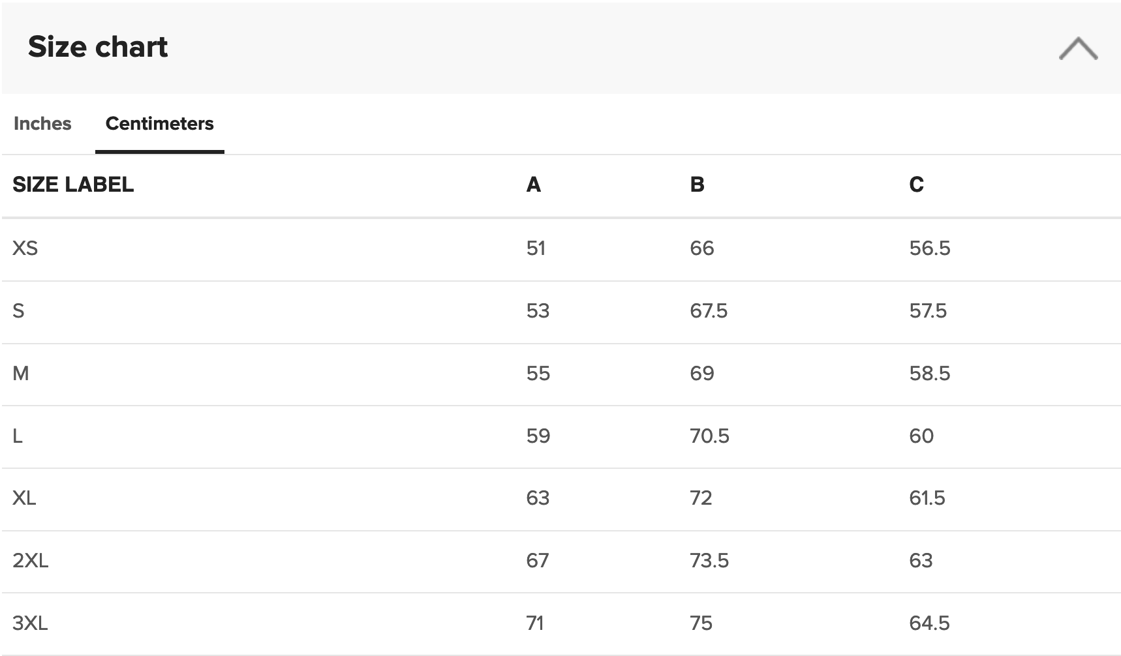Click the 70.5 value in L row
Image resolution: width=1121 pixels, height=656 pixels.
pyautogui.click(x=710, y=436)
